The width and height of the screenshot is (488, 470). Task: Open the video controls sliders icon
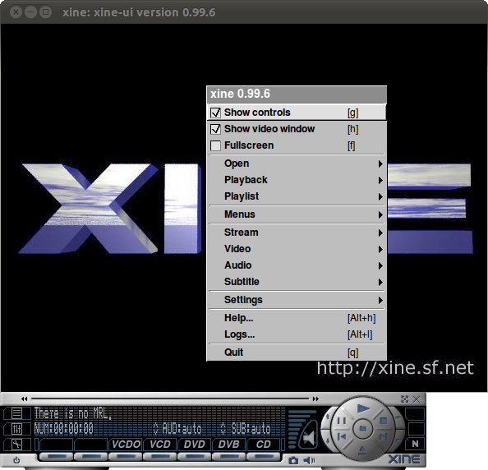pos(16,429)
